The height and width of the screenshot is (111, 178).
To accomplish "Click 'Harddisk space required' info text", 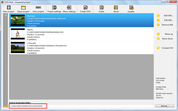I will [164, 93].
